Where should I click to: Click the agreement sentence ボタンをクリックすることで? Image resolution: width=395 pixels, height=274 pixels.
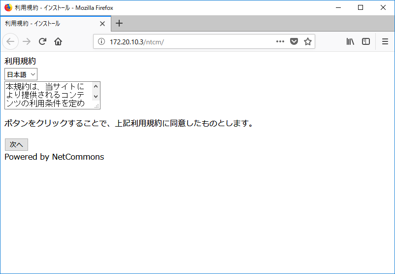point(129,123)
